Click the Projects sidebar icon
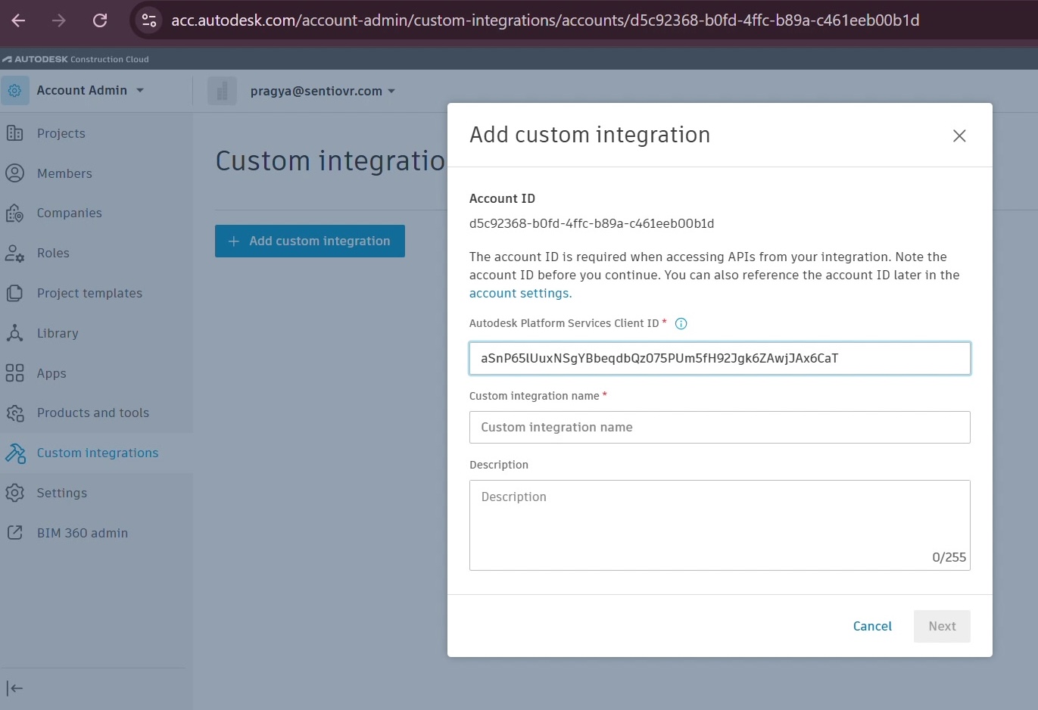Image resolution: width=1038 pixels, height=710 pixels. point(15,133)
